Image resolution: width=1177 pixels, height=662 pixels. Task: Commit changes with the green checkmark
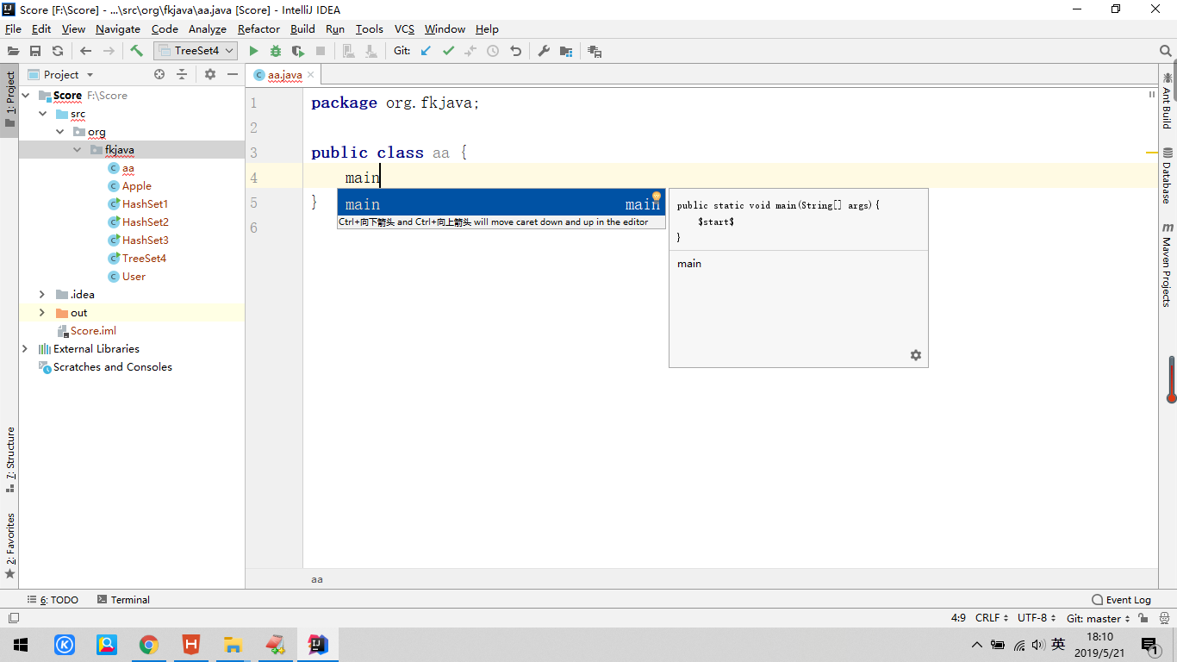pos(448,51)
